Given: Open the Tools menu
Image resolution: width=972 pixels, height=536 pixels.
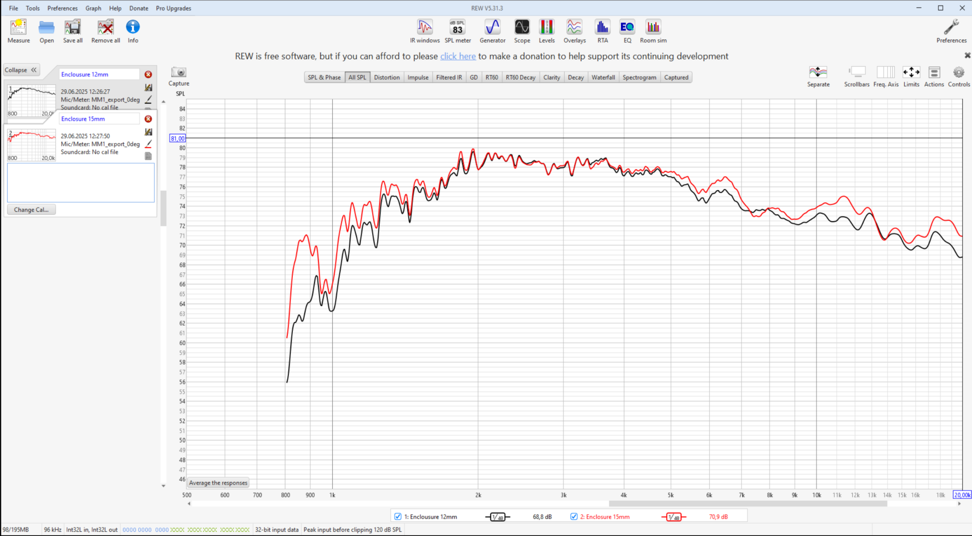Looking at the screenshot, I should (33, 8).
